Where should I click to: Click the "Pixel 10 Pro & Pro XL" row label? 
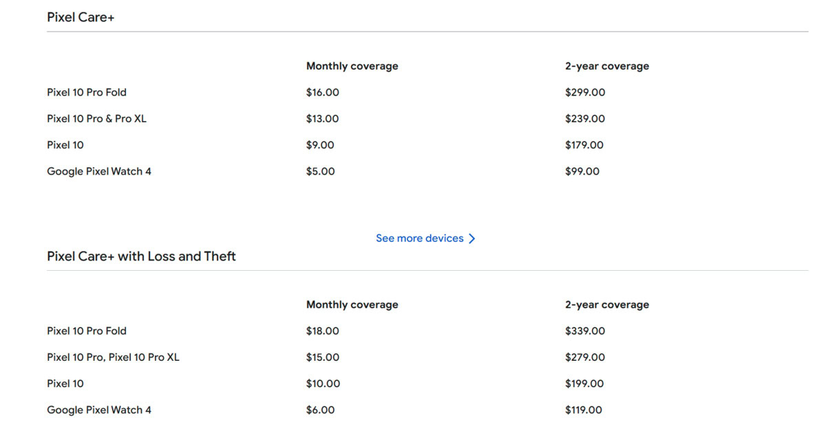click(96, 119)
